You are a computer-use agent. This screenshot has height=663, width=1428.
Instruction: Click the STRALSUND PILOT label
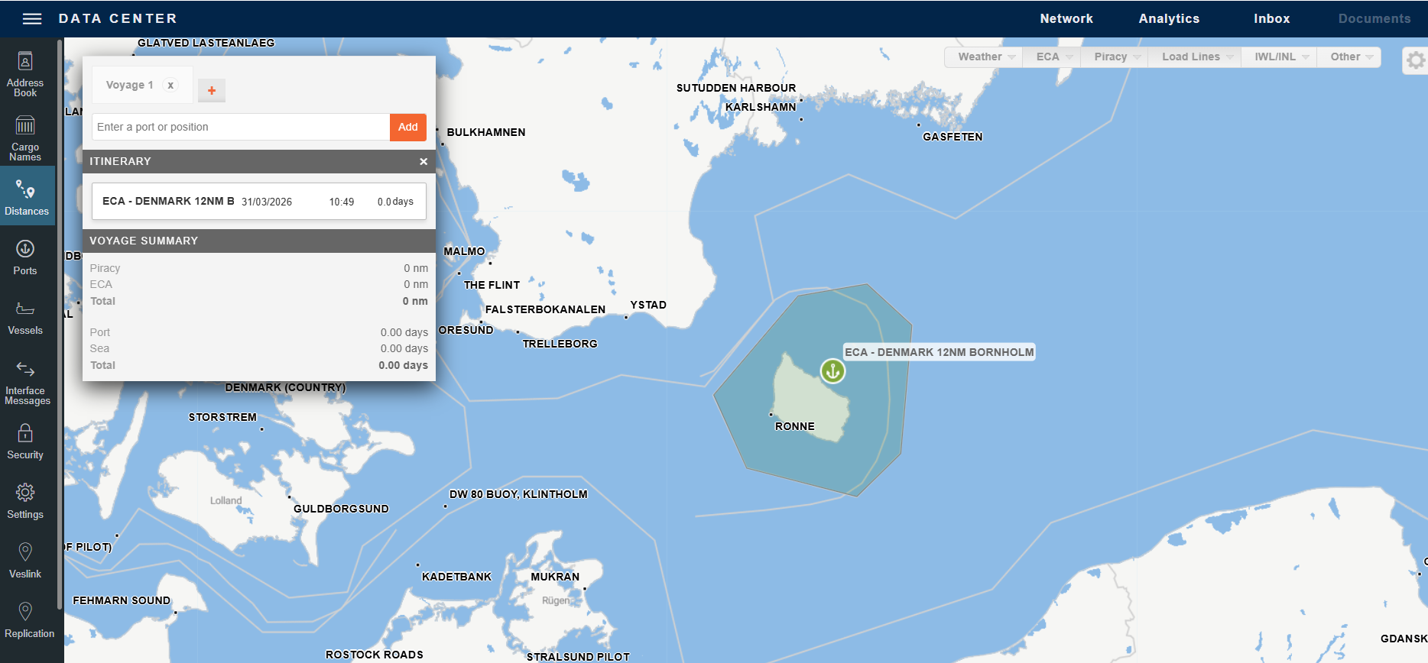(x=578, y=657)
